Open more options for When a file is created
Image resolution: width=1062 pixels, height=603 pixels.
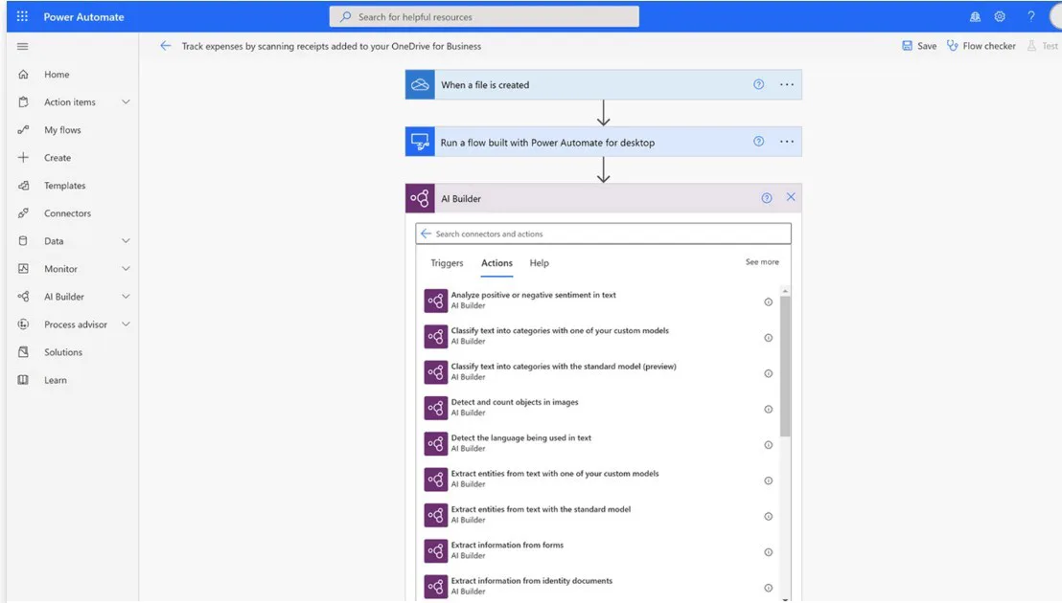(x=786, y=84)
